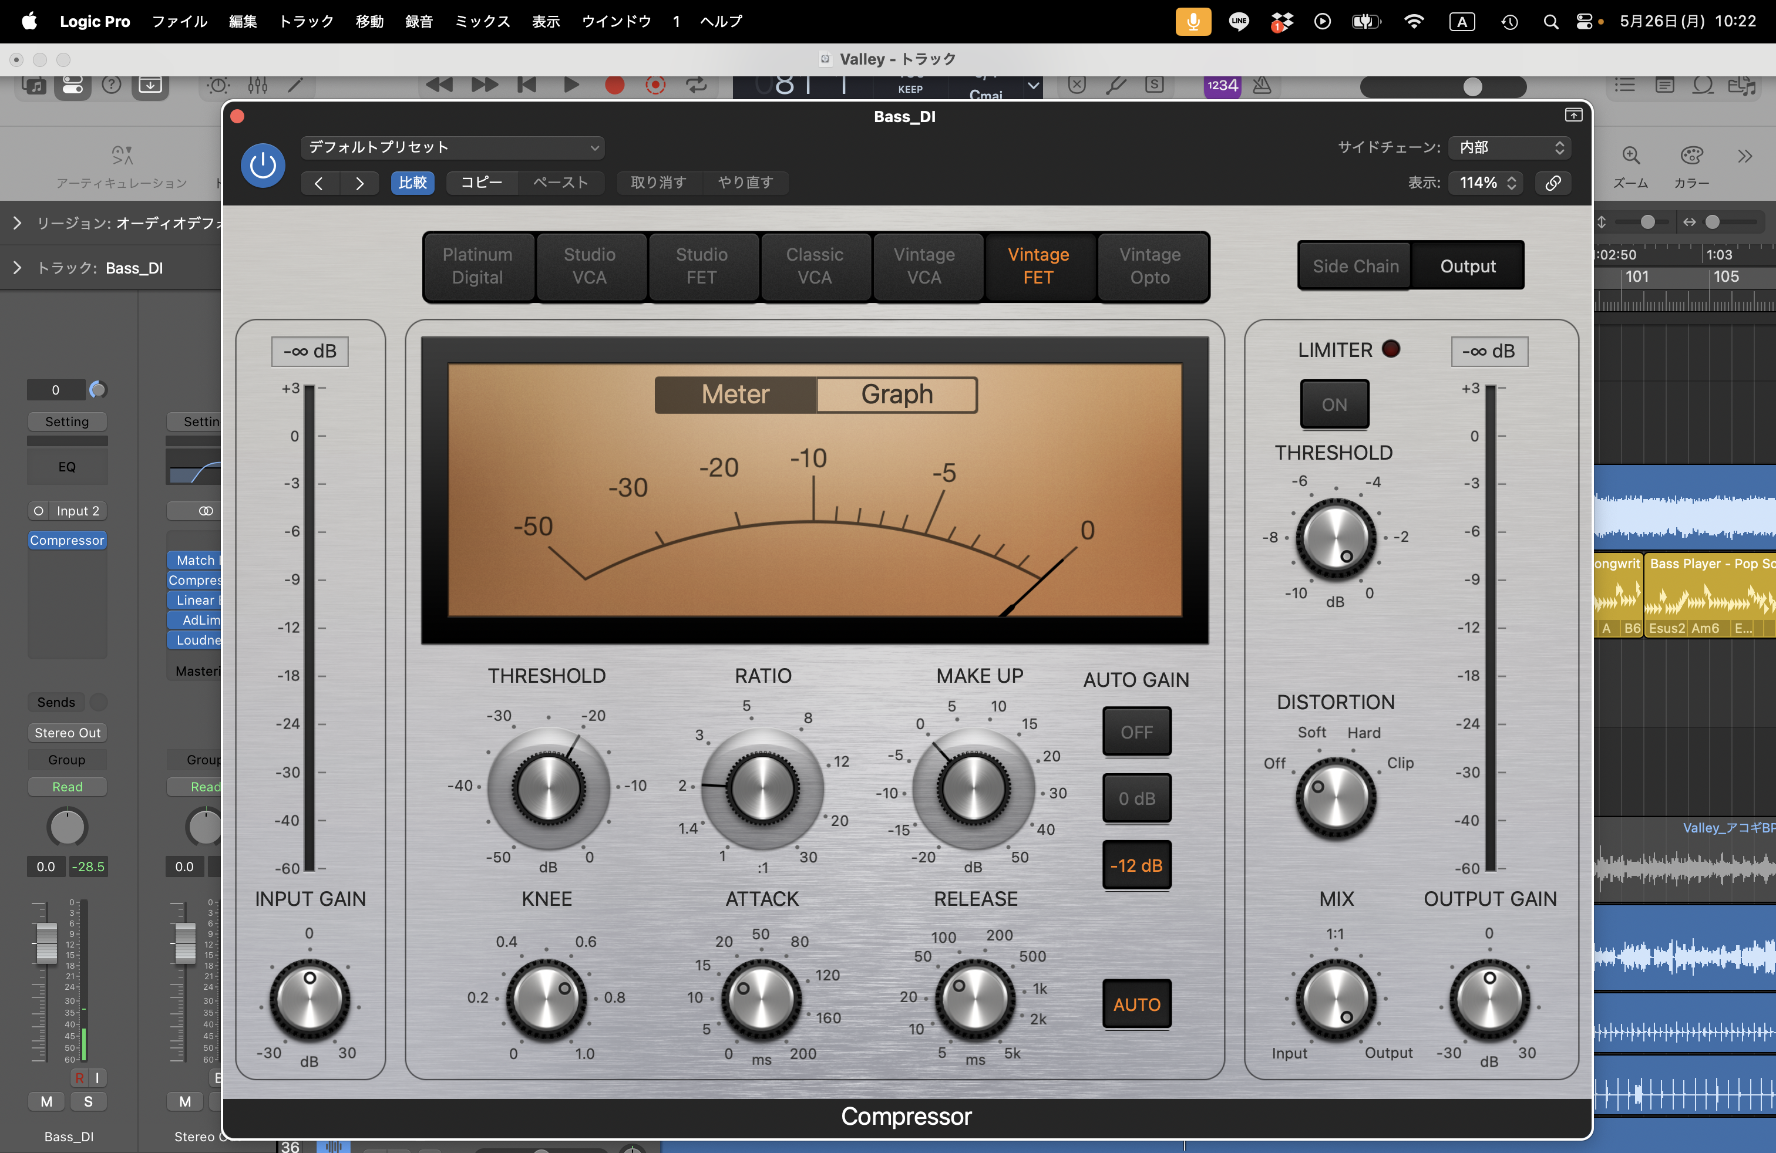The width and height of the screenshot is (1776, 1153).
Task: Click the Copy (コピー) button
Action: [x=482, y=183]
